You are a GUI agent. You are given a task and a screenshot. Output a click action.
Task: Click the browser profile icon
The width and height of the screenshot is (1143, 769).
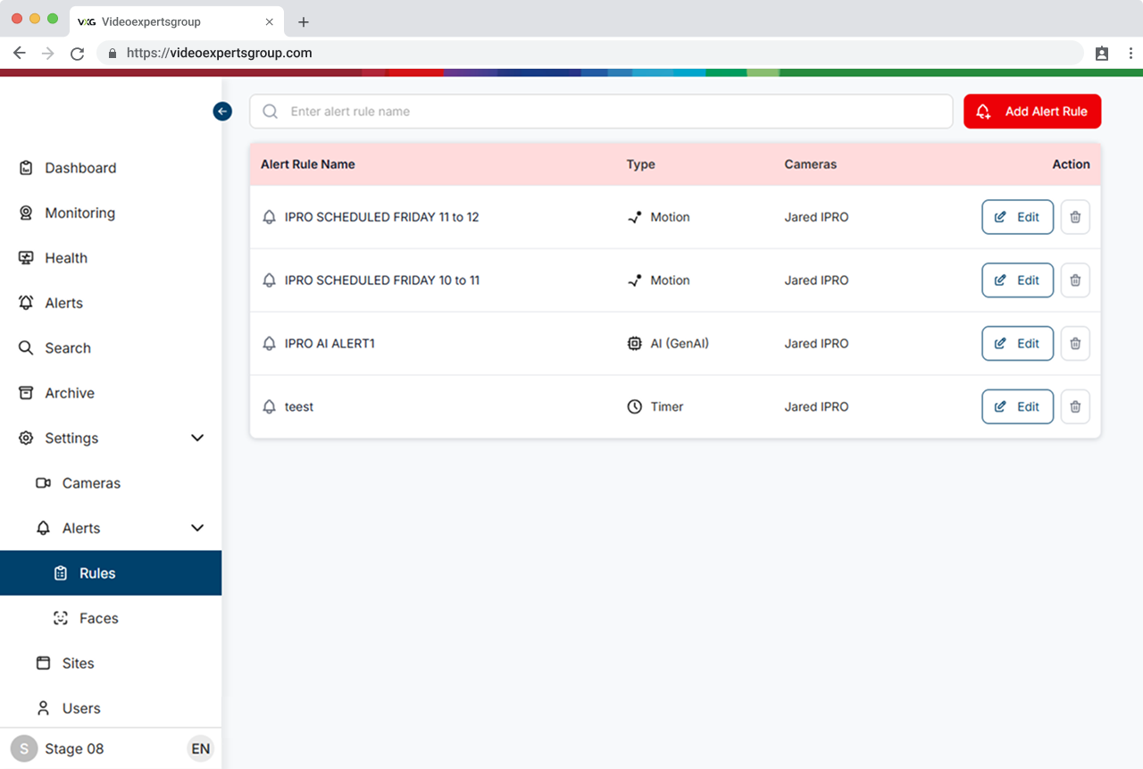click(x=1102, y=54)
